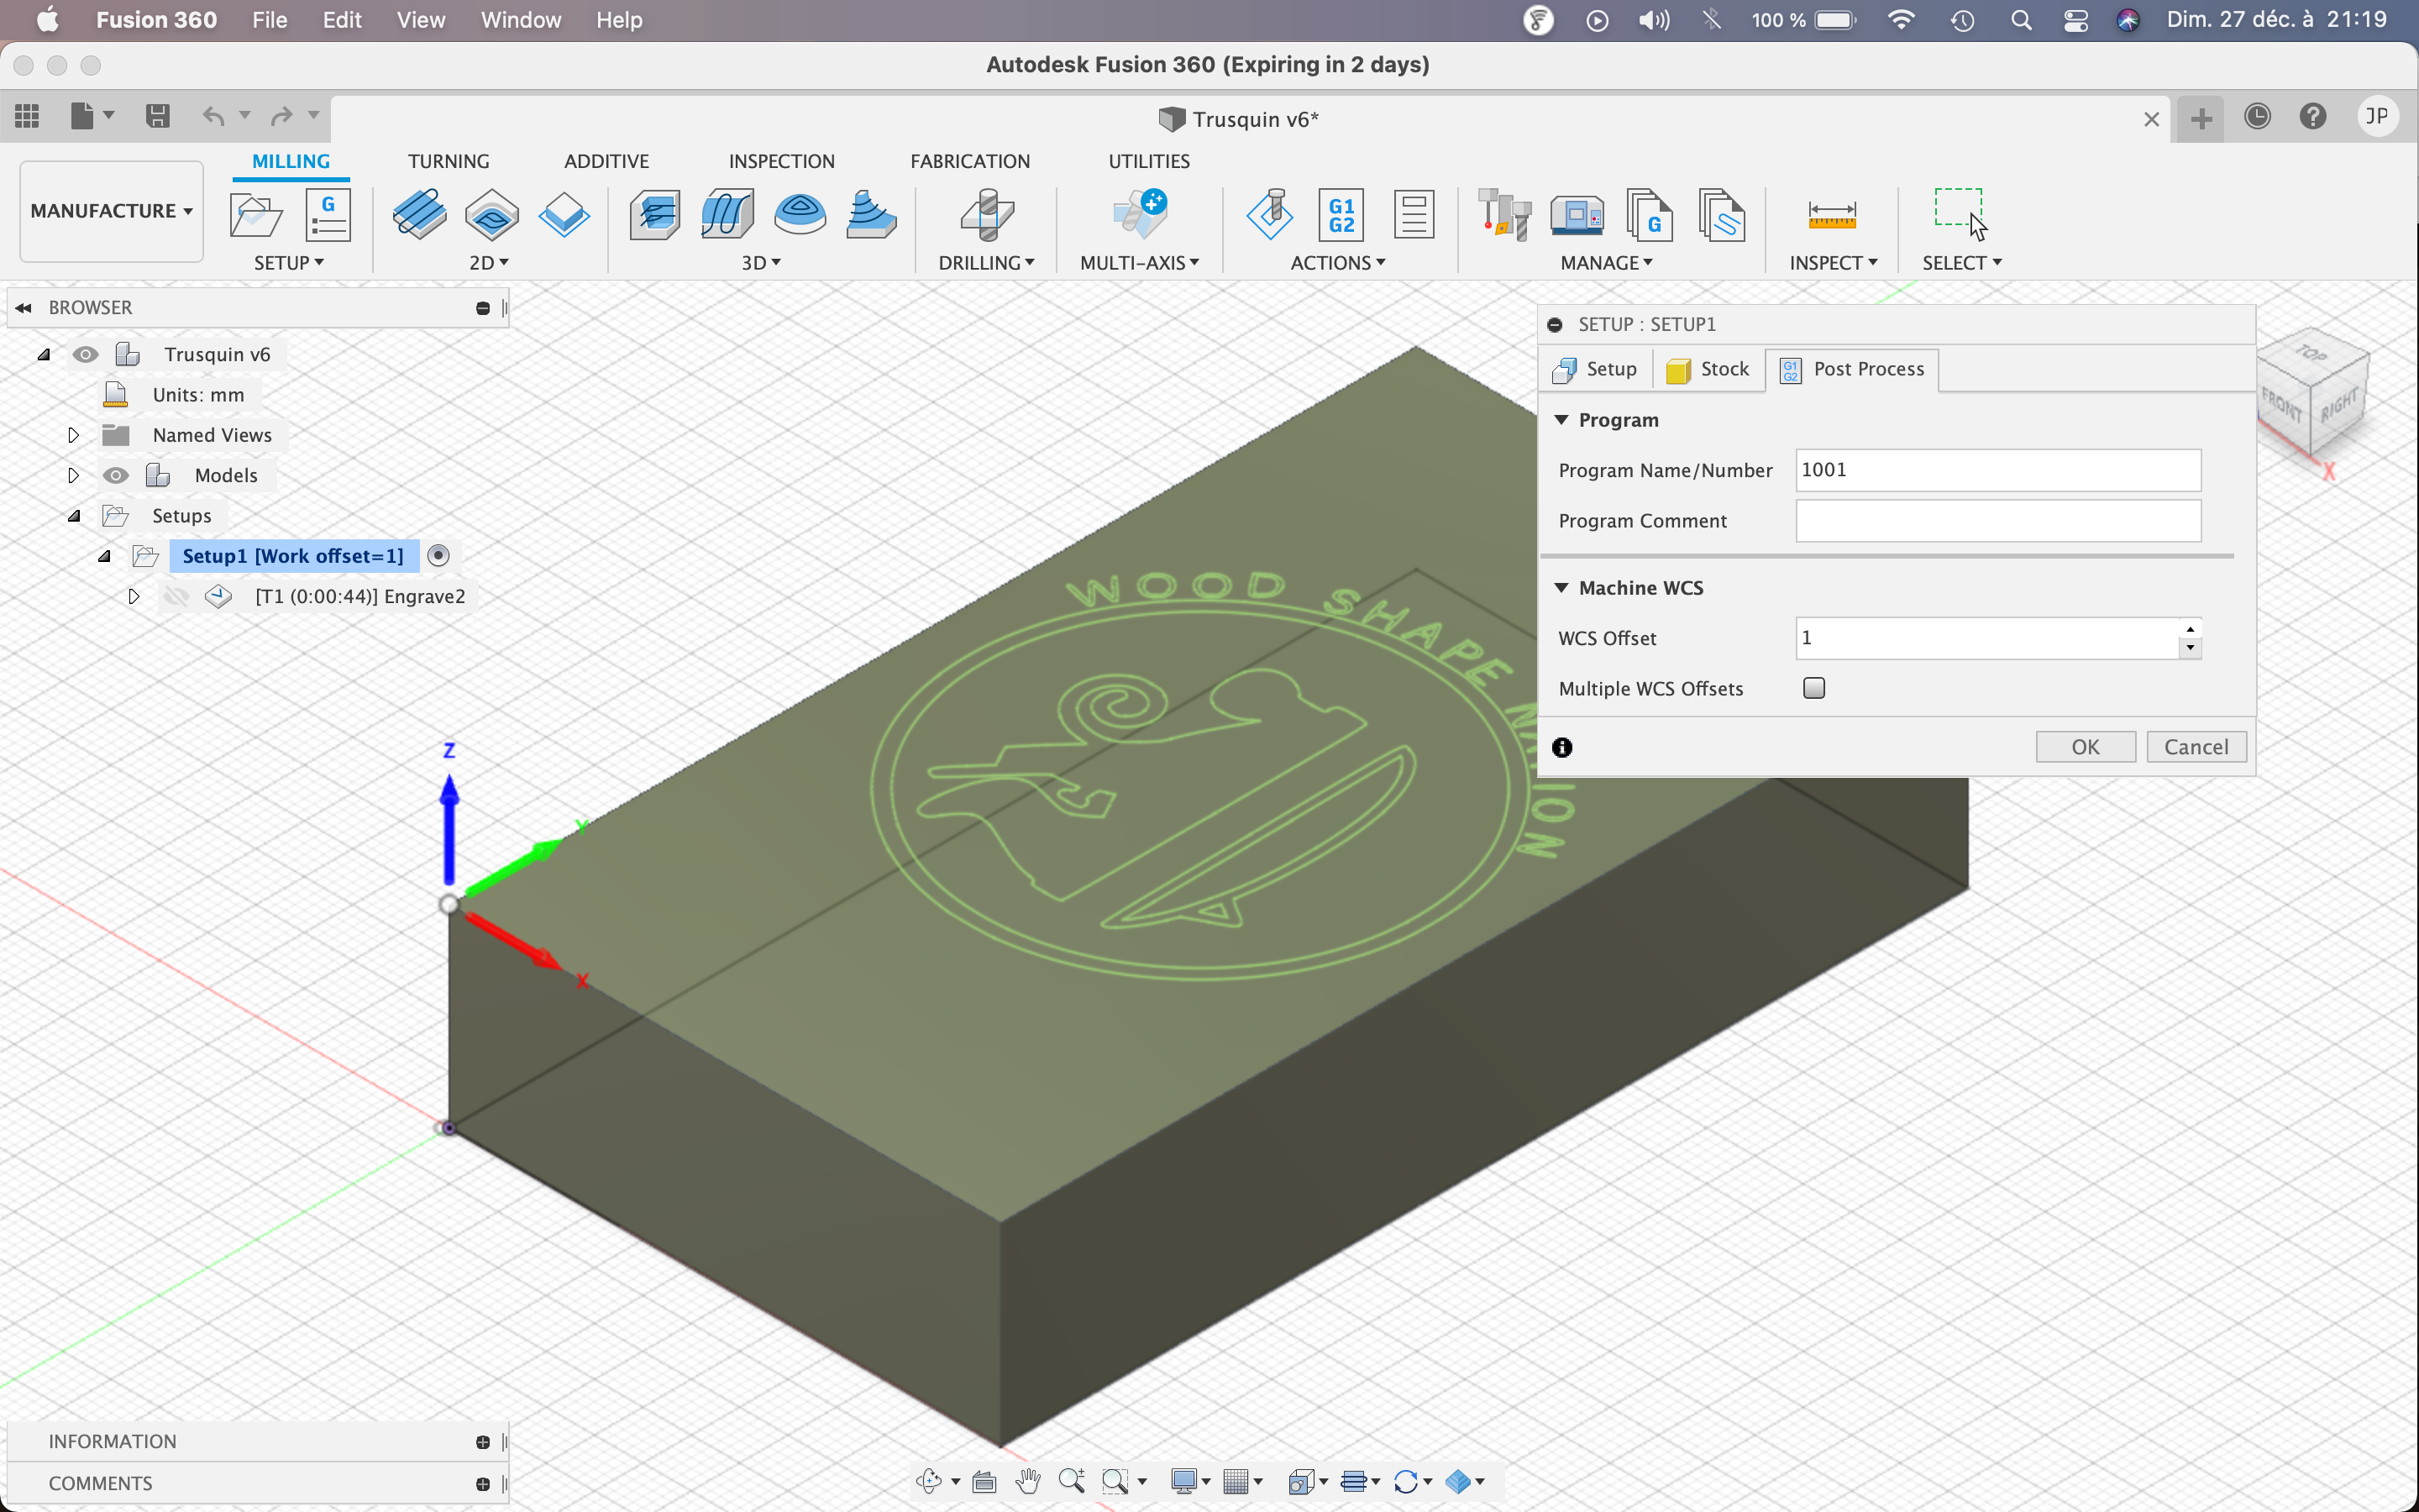
Task: Click the Program Comment input field
Action: pyautogui.click(x=1997, y=521)
